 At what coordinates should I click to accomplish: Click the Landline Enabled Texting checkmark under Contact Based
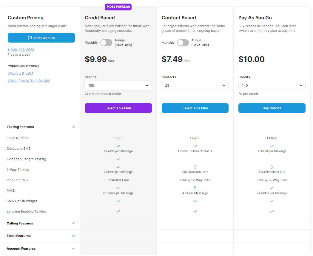[195, 211]
